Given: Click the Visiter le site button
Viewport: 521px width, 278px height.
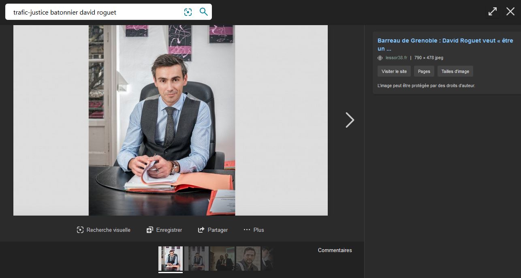Looking at the screenshot, I should point(394,71).
